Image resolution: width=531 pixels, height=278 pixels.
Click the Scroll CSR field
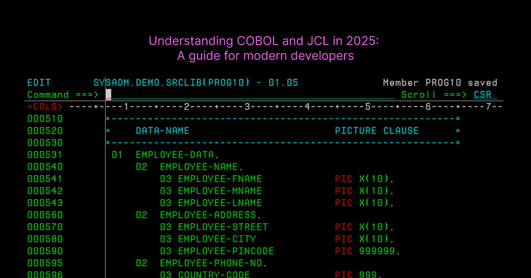485,95
